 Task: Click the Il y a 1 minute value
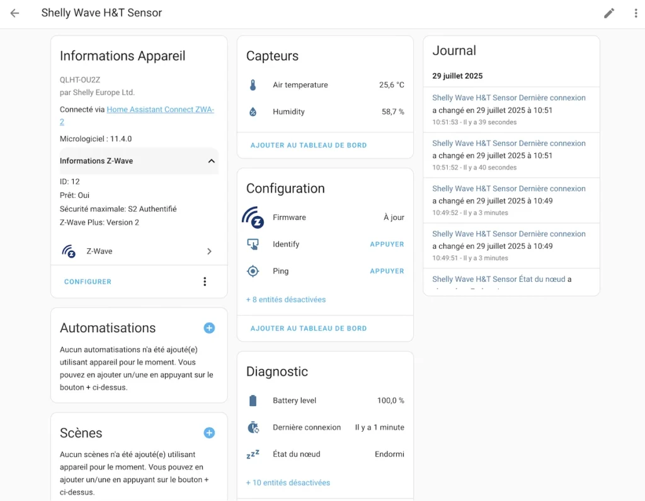[380, 427]
